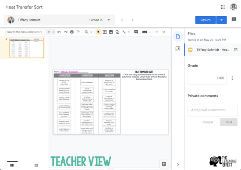This screenshot has width=241, height=170.
Task: Click the Search the menus field
Action: click(25, 32)
